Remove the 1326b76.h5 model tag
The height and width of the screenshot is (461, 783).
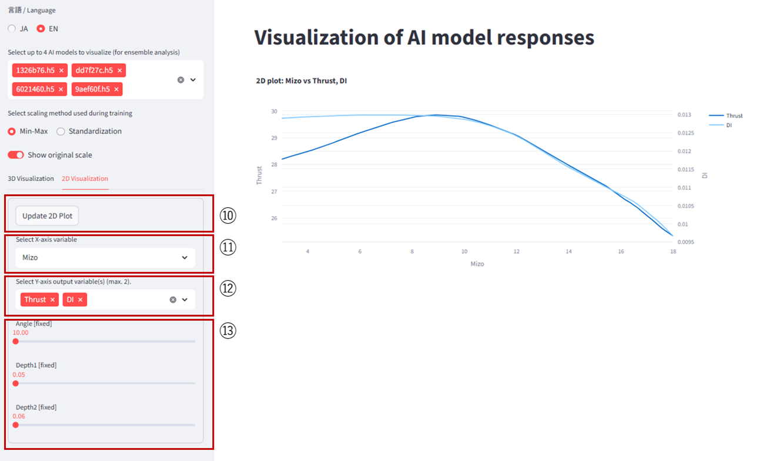(61, 70)
